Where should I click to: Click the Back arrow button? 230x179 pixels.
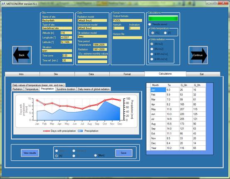(22, 55)
